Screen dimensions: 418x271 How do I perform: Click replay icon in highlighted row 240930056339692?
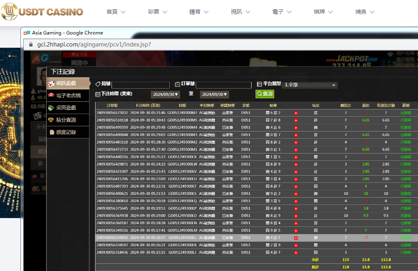pos(296,238)
